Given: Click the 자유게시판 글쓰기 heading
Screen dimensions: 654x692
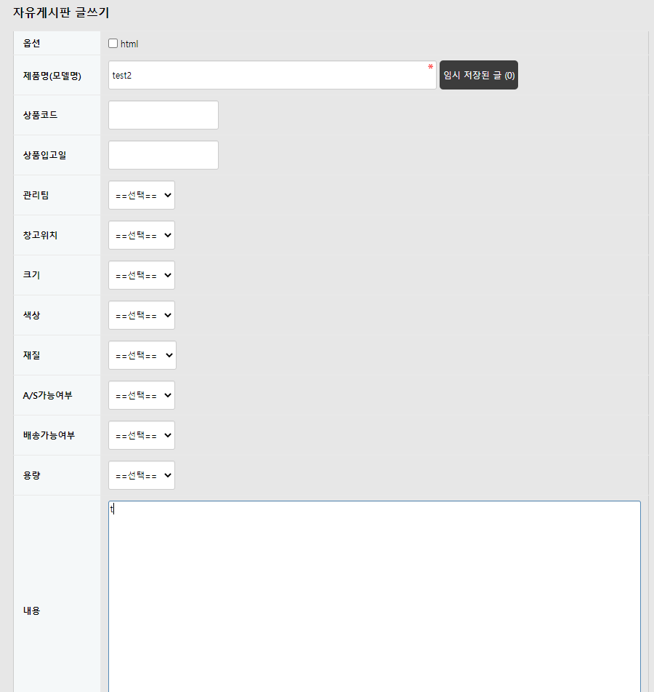Looking at the screenshot, I should pyautogui.click(x=61, y=12).
